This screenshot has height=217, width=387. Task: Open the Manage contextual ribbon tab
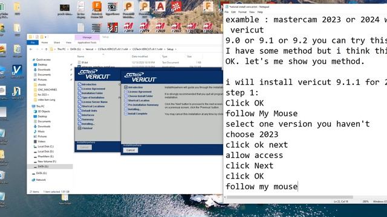[x=87, y=37]
